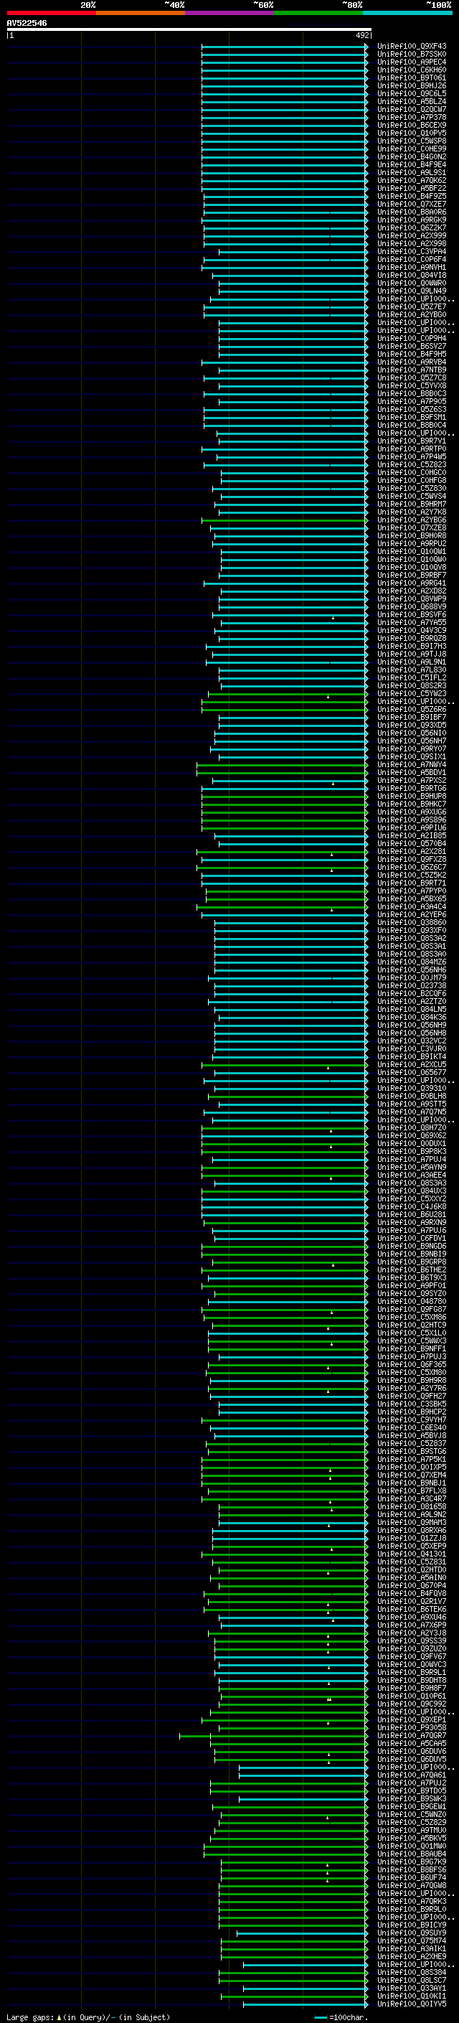The image size is (459, 2023).
Task: Click the white query sequence bar
Action: click(x=189, y=30)
